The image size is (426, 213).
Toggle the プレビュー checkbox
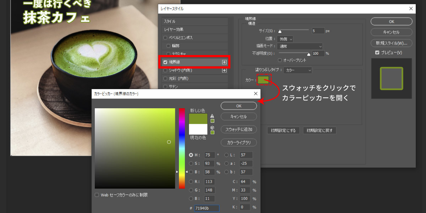pos(377,53)
